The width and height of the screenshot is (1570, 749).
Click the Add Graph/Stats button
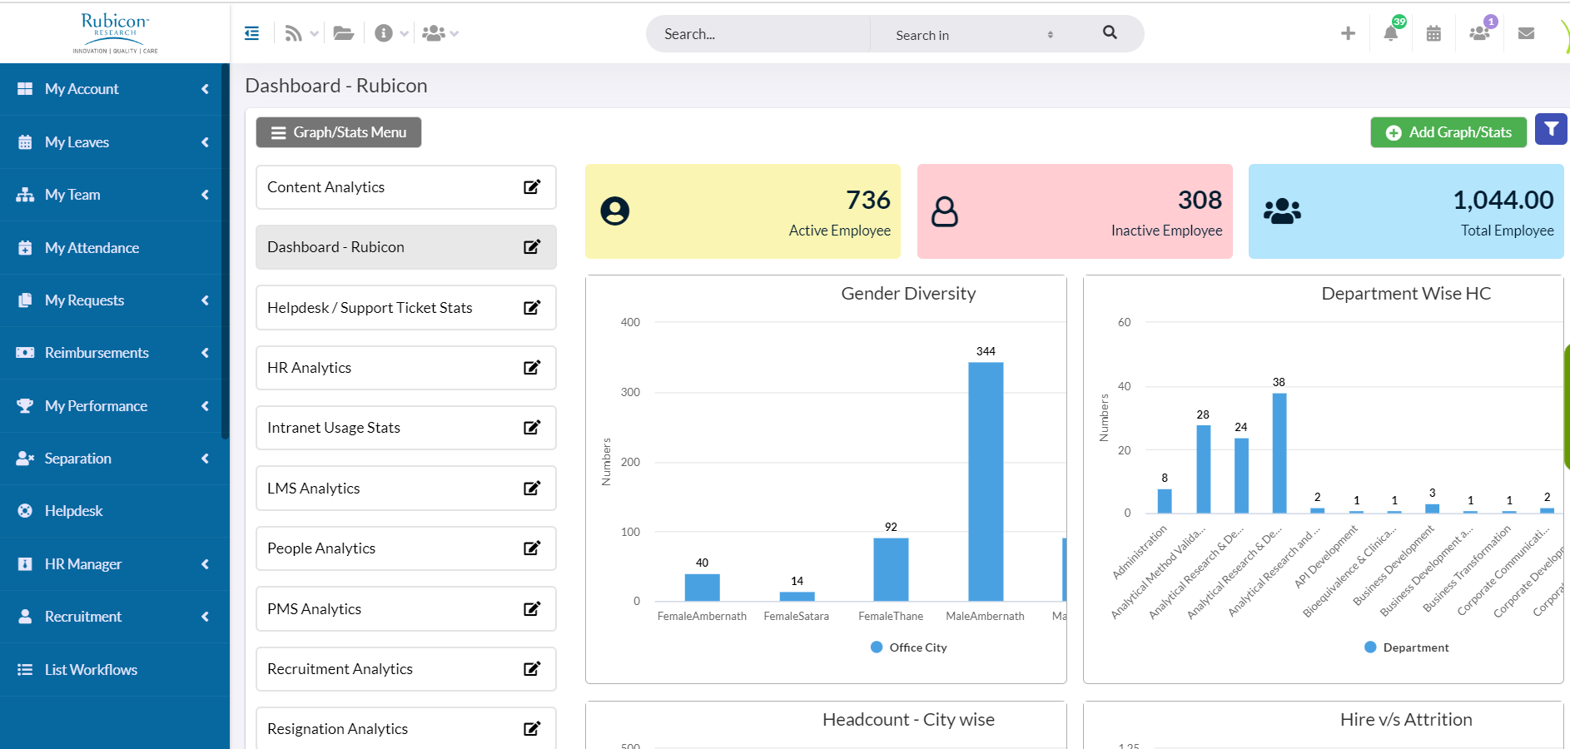click(1448, 132)
